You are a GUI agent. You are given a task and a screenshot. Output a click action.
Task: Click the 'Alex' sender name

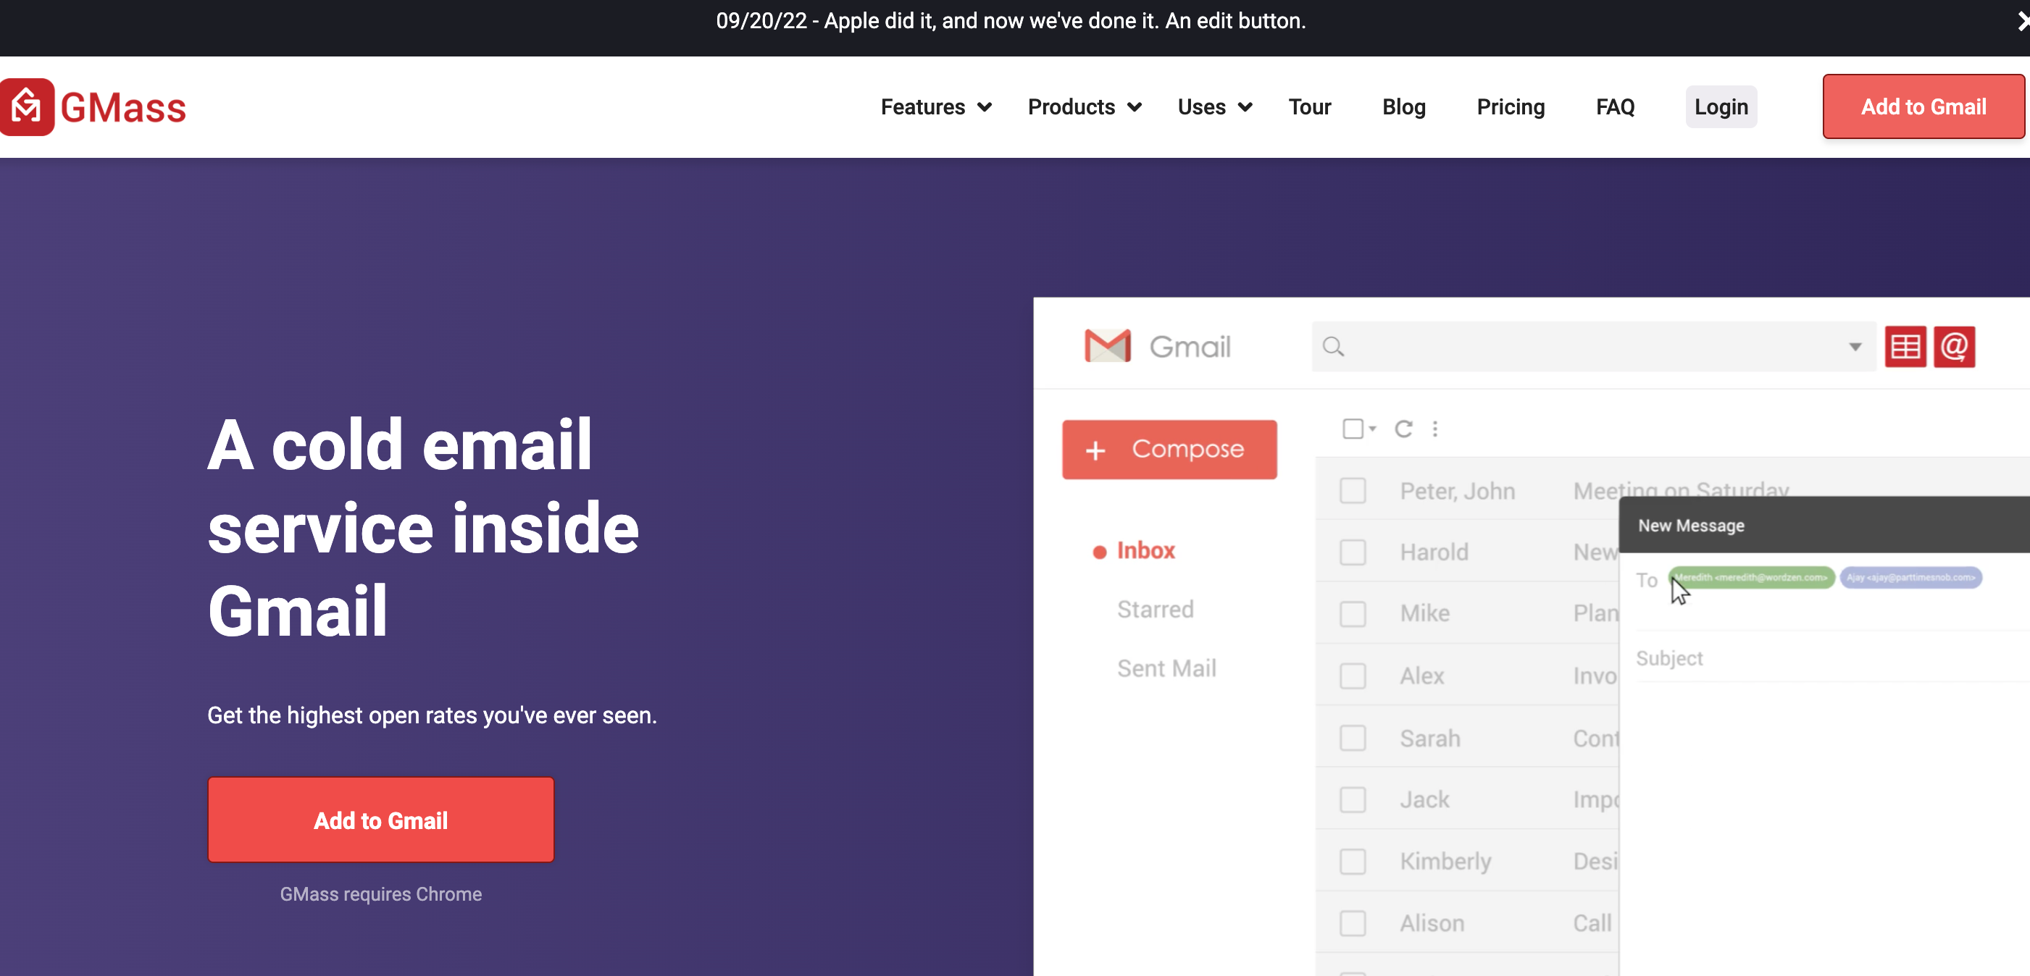[x=1421, y=676]
